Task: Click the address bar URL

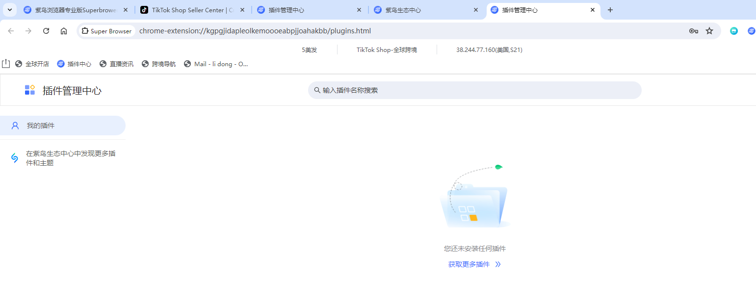Action: tap(255, 31)
